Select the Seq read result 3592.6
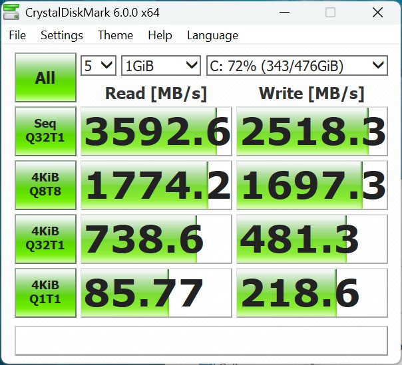Screen dimensions: 402x365 (x=156, y=131)
